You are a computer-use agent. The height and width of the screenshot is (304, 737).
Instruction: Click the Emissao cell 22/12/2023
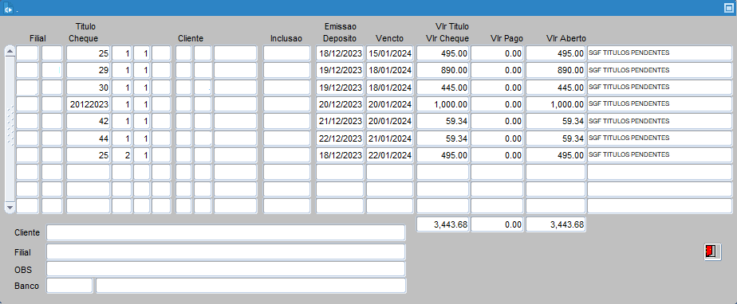coord(340,138)
